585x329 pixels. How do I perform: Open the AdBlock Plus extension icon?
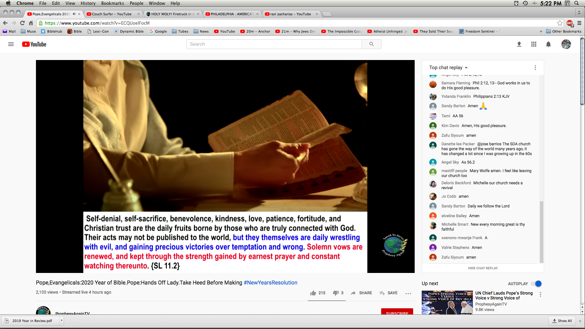click(x=569, y=23)
